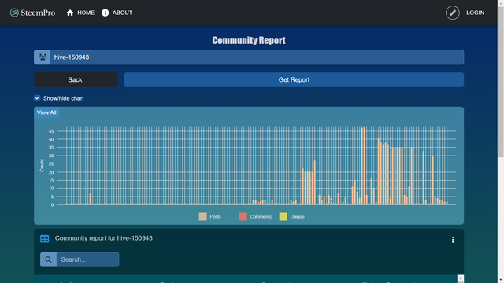Toggle the Unique legend swatch

click(283, 217)
